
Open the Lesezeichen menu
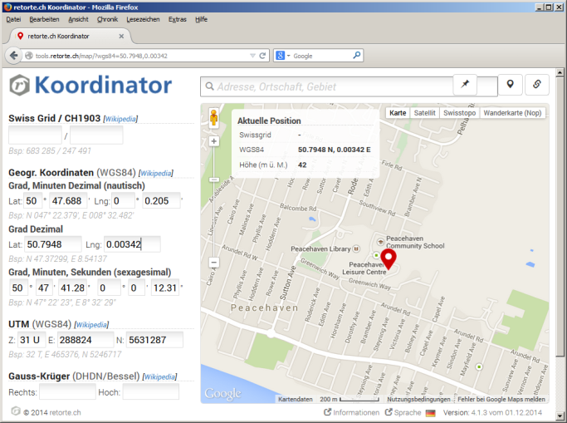(x=143, y=20)
